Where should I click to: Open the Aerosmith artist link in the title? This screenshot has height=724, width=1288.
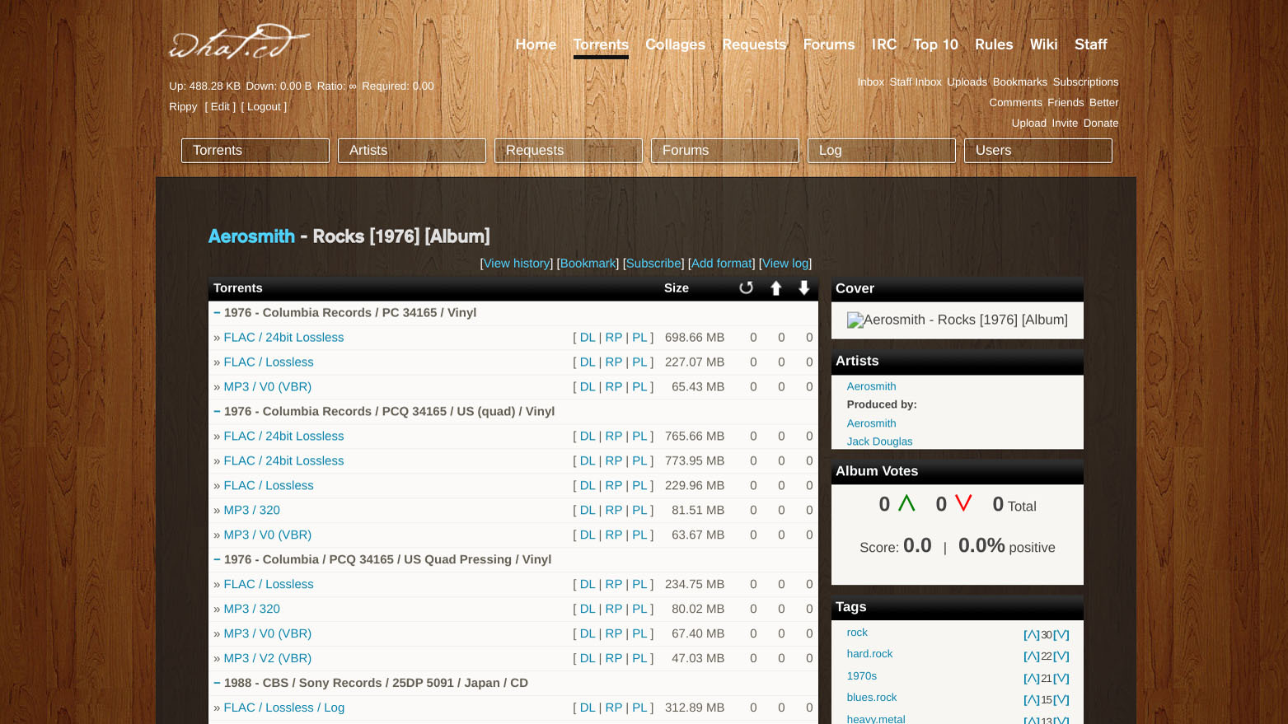[x=251, y=236]
